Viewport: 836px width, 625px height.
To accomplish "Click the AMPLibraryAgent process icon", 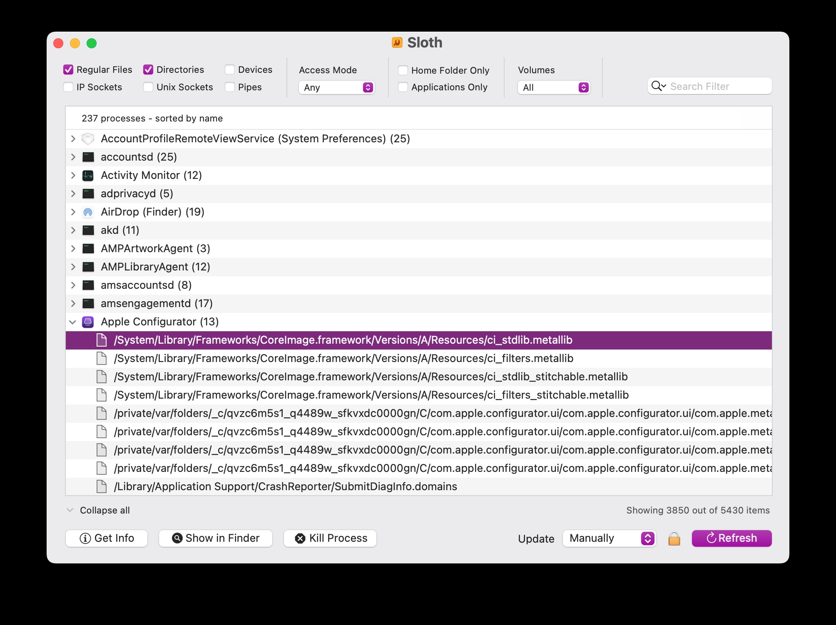I will coord(88,267).
